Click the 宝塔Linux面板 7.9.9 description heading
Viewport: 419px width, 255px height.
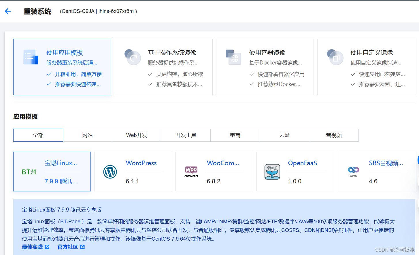[x=62, y=210]
